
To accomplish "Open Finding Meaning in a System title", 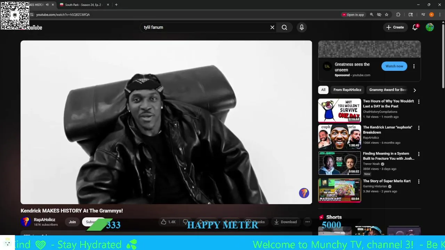I will pyautogui.click(x=388, y=156).
